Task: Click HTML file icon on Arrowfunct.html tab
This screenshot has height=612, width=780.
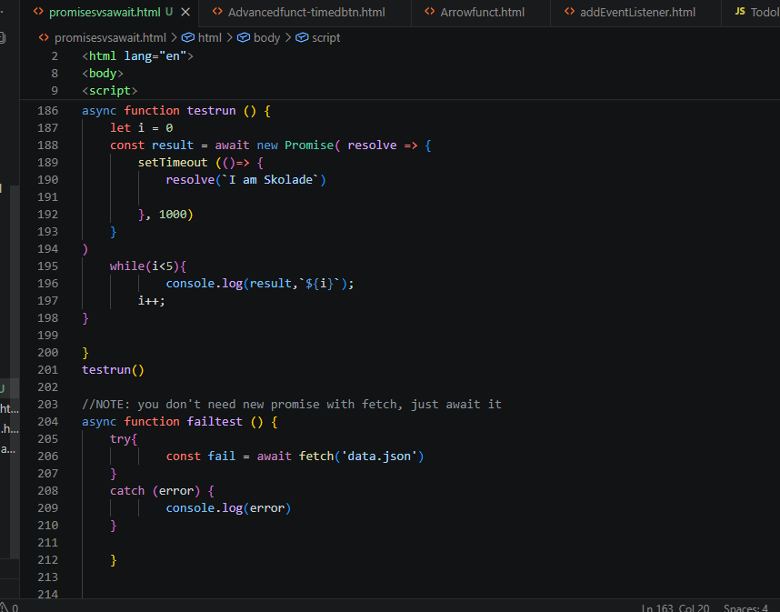Action: 430,12
